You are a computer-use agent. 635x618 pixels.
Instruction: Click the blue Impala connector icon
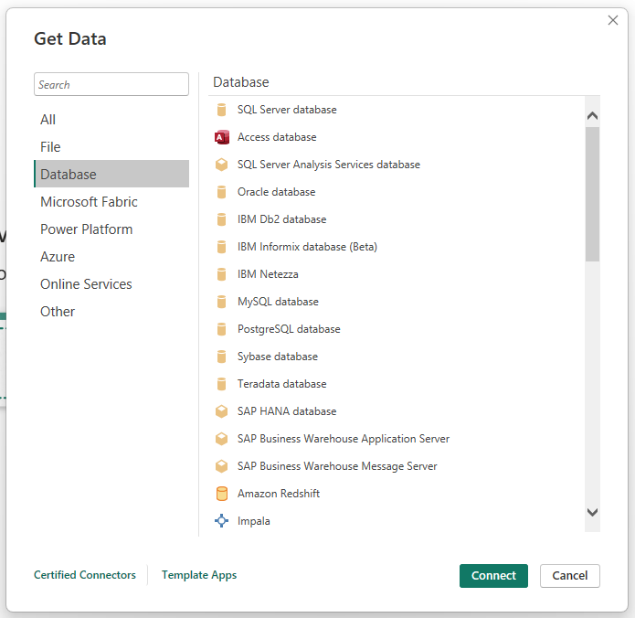click(x=221, y=521)
